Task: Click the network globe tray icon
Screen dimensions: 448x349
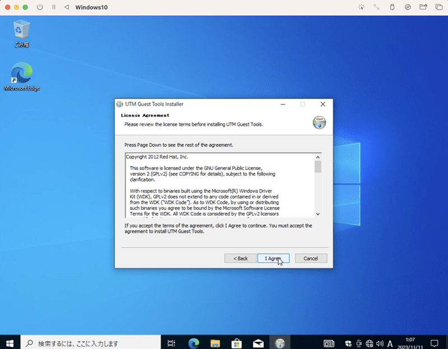Action: pyautogui.click(x=370, y=343)
